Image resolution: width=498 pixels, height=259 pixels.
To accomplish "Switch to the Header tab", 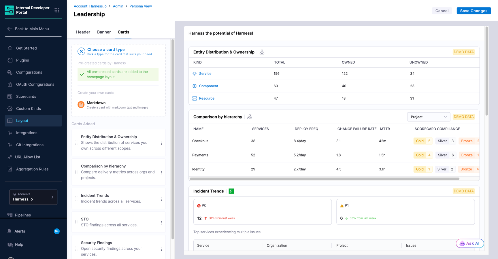I will point(83,32).
